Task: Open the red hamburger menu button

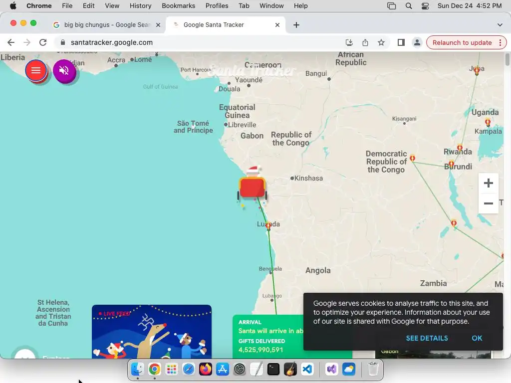Action: (36, 70)
